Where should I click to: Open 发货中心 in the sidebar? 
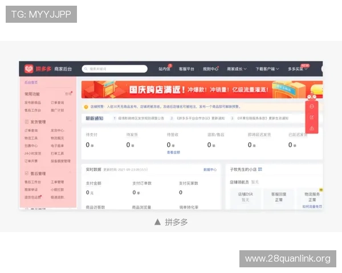point(57,130)
